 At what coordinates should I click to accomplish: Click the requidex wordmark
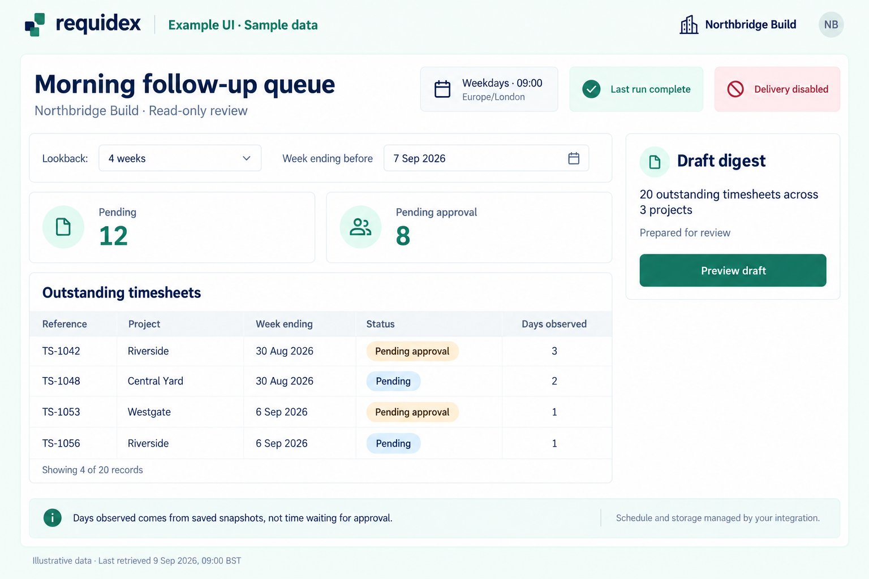tap(98, 24)
